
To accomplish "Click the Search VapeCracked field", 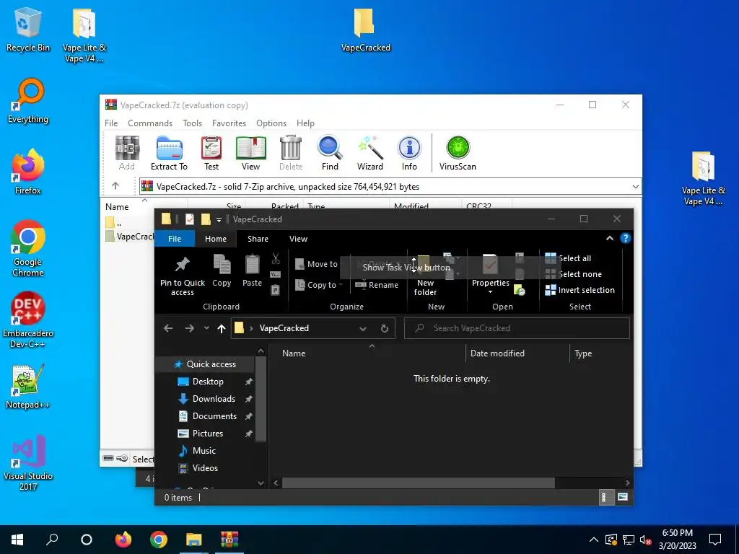I will 517,328.
